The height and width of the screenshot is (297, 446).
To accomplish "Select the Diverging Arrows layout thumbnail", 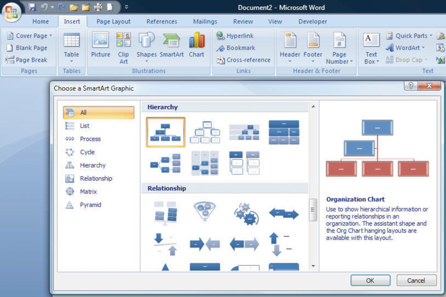I will pos(244,244).
